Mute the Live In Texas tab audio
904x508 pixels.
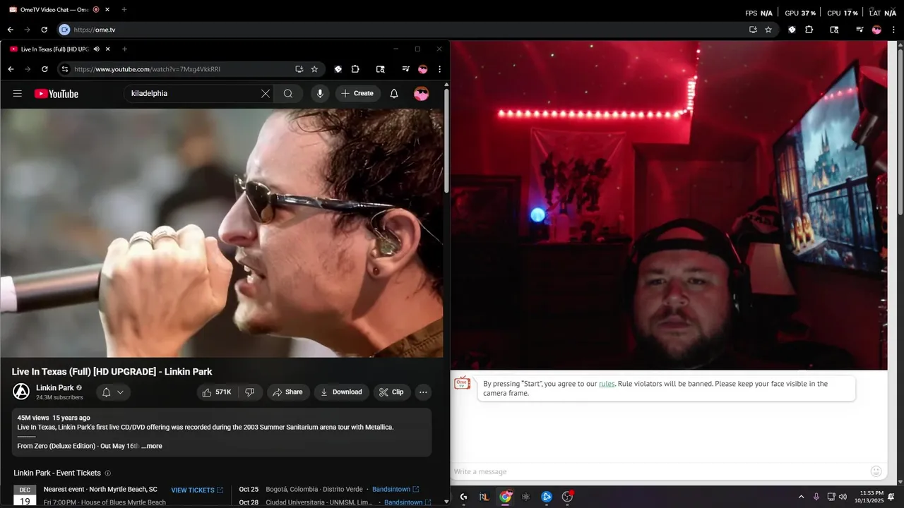coord(96,49)
